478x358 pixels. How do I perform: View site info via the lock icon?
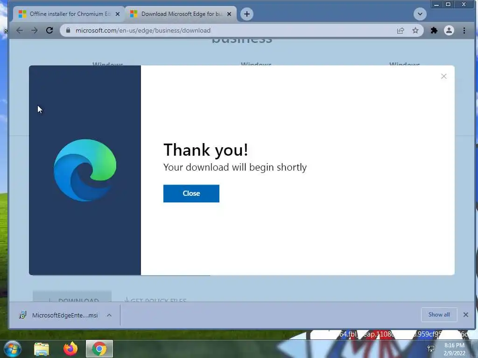coord(68,30)
